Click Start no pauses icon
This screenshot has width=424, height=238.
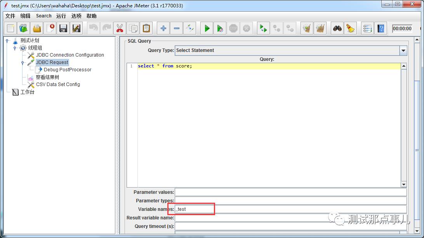[220, 28]
